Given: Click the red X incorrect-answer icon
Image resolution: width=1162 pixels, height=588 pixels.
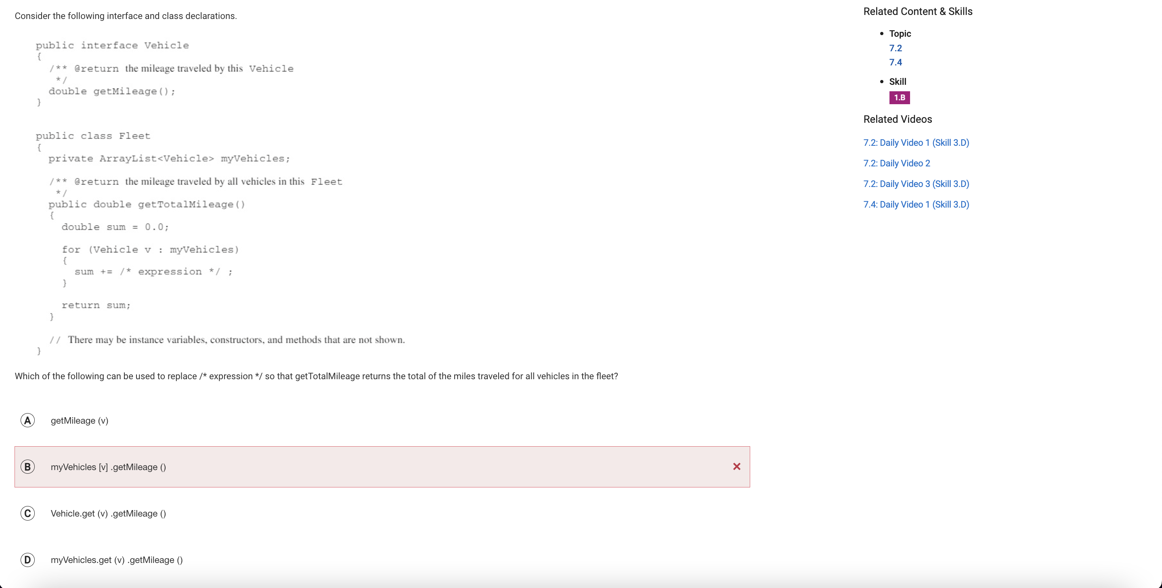Looking at the screenshot, I should [x=736, y=466].
